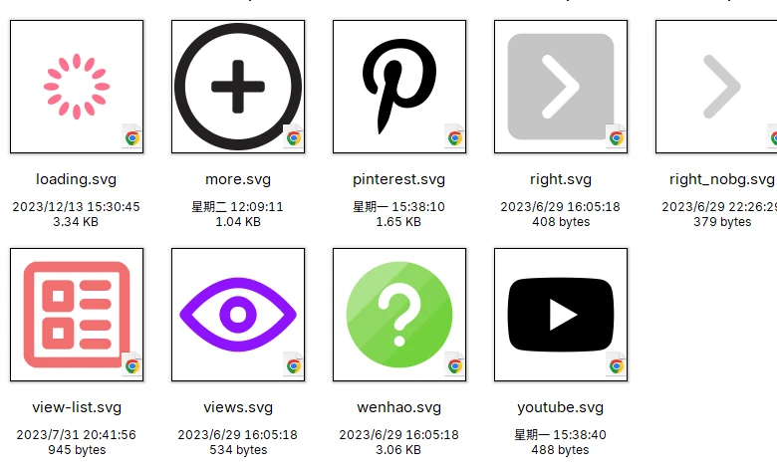Click the Chrome badge on wenhao.svg thumbnail
The image size is (777, 473).
point(454,365)
